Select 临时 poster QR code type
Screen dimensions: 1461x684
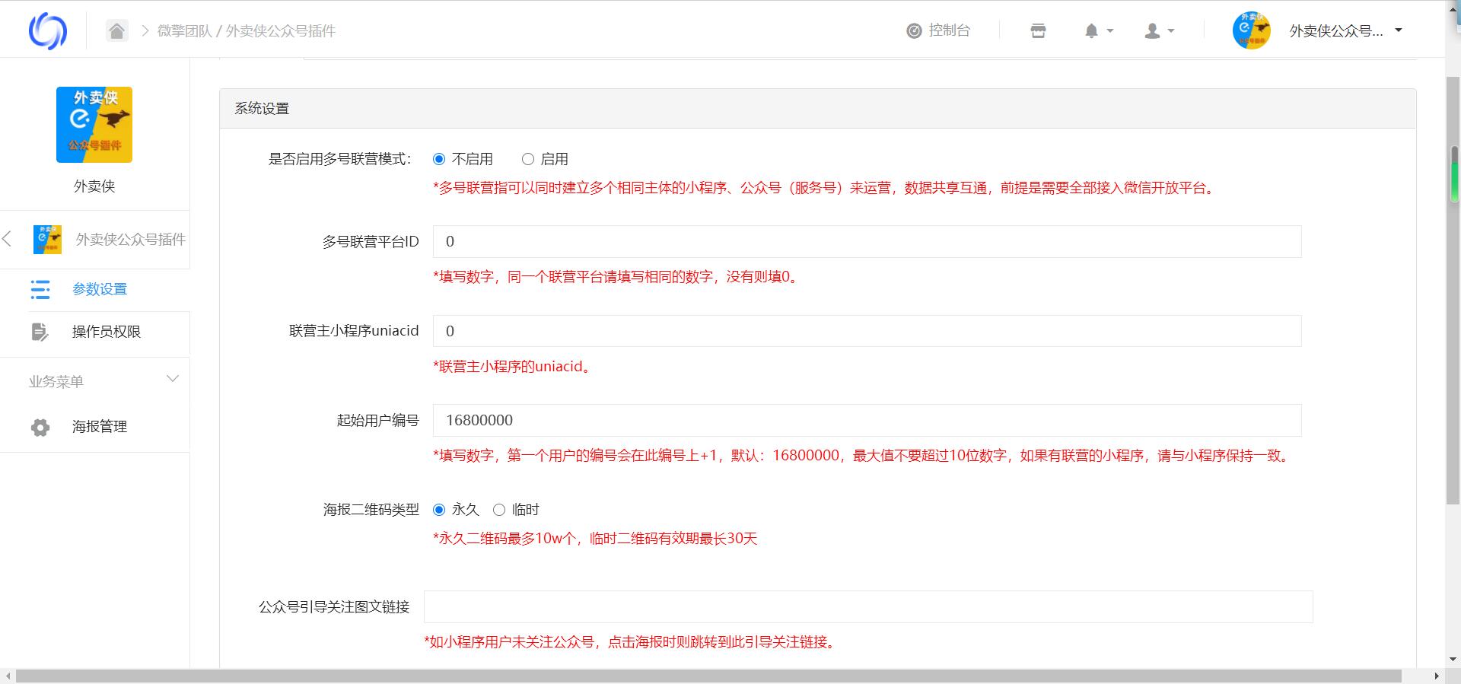(x=499, y=510)
